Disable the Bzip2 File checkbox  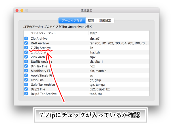click(26, 89)
